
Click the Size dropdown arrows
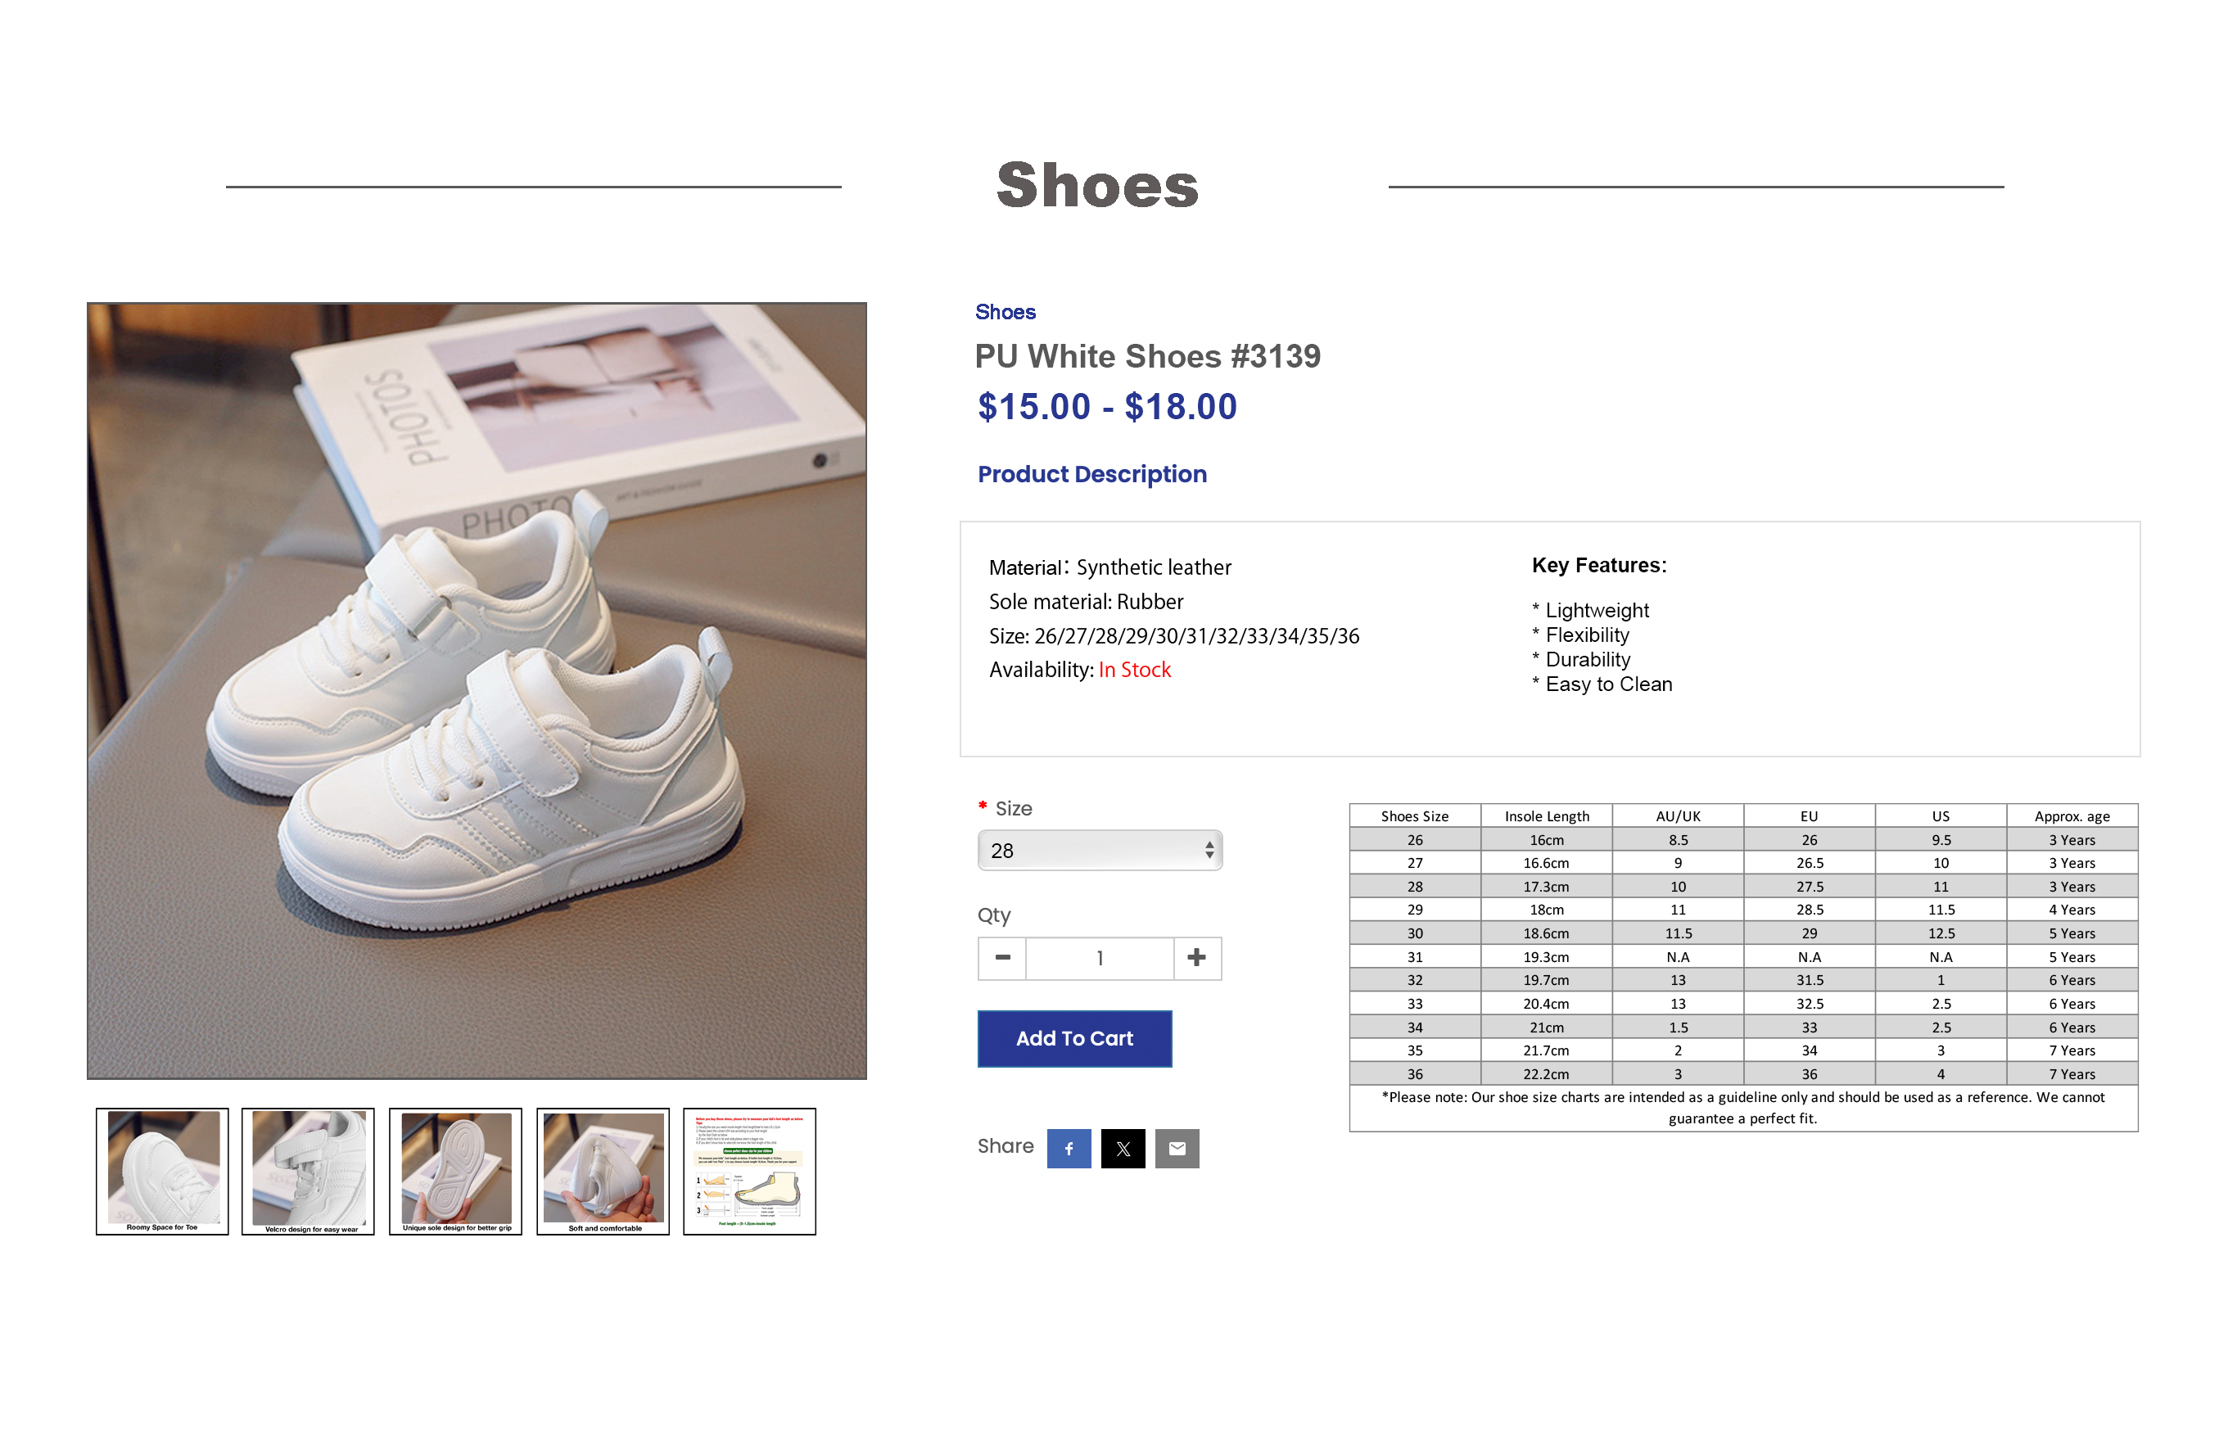pyautogui.click(x=1209, y=851)
